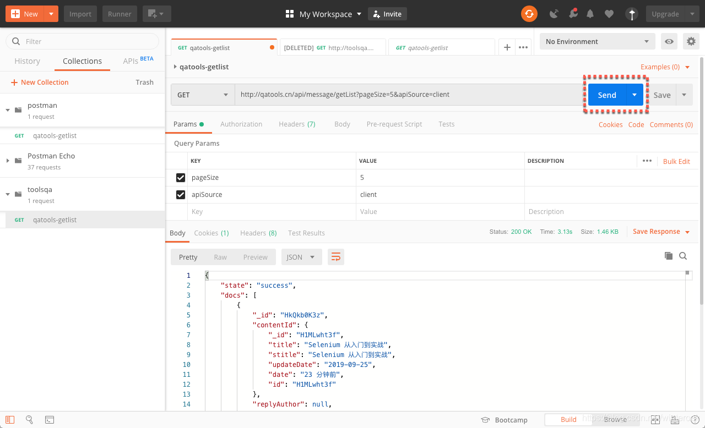Viewport: 705px width, 428px height.
Task: Click the sync status icon
Action: point(529,14)
